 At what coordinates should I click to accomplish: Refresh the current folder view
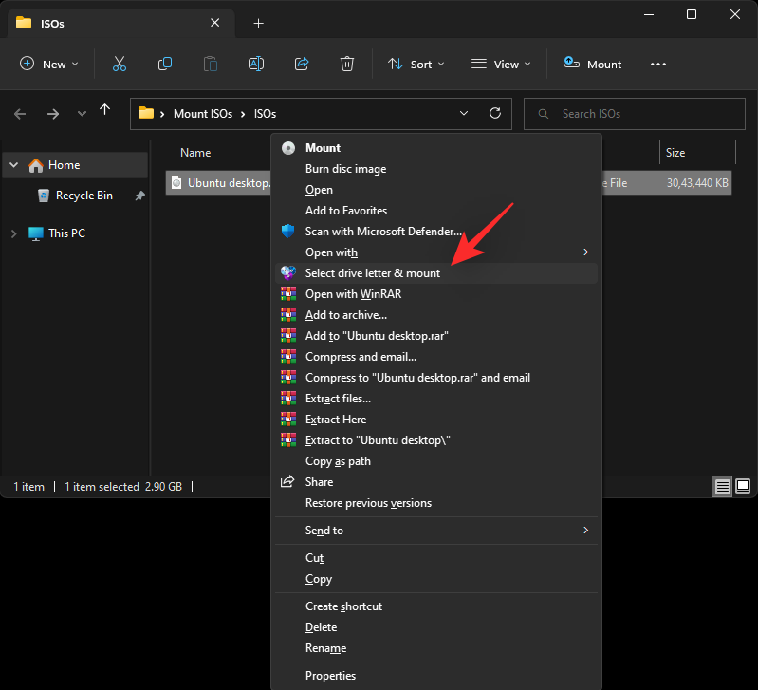[494, 113]
